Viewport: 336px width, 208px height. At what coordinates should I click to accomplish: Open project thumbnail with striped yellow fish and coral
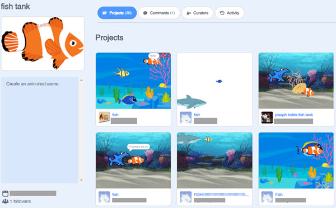click(x=133, y=81)
